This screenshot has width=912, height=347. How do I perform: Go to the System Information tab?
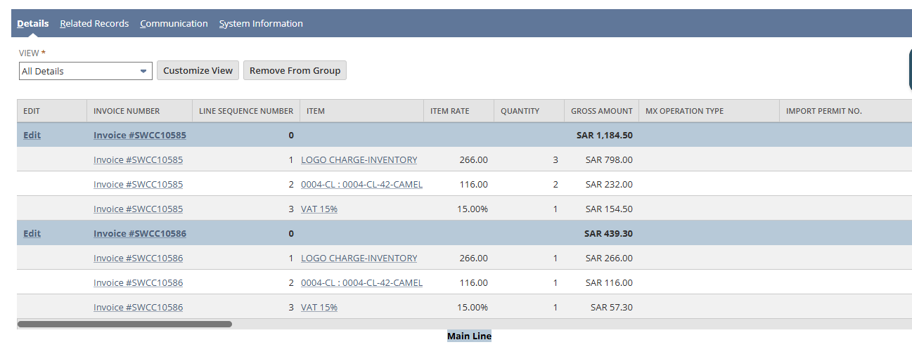tap(261, 24)
